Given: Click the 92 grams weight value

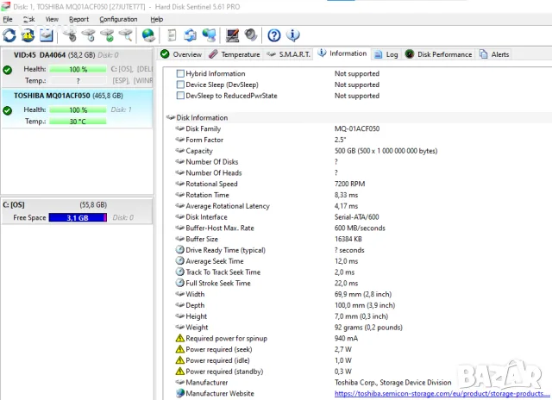Looking at the screenshot, I should click(x=368, y=328).
